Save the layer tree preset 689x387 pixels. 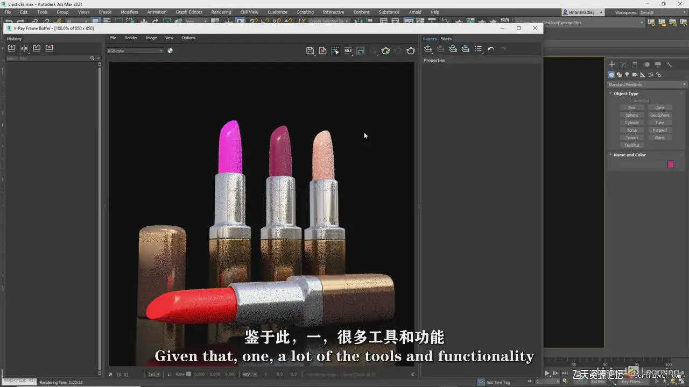tap(453, 49)
